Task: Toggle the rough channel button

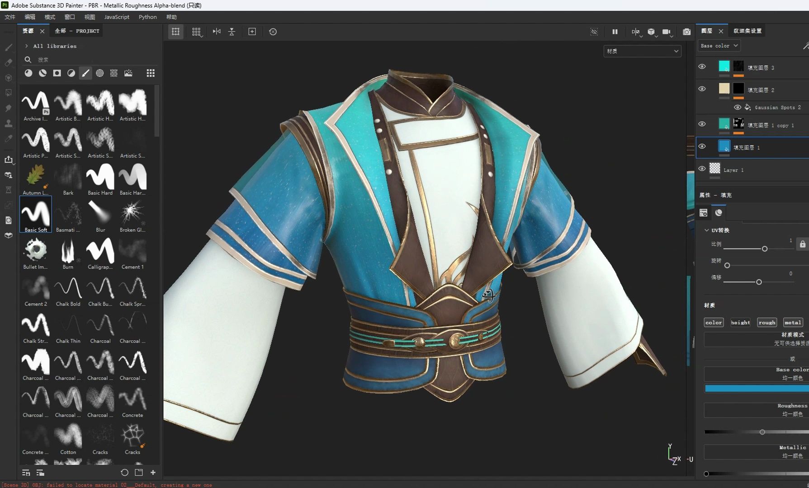Action: coord(767,322)
